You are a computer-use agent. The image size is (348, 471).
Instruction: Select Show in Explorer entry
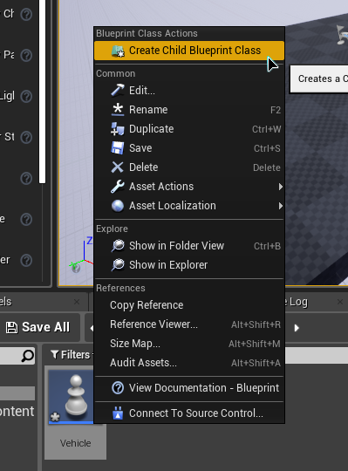click(189, 265)
